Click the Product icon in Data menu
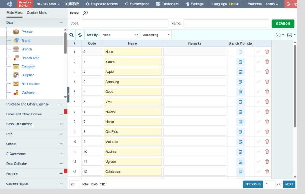The image size is (305, 194). (x=16, y=32)
